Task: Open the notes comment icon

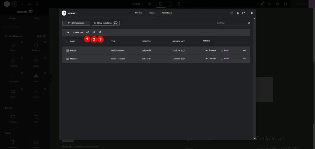Action: click(x=37, y=4)
